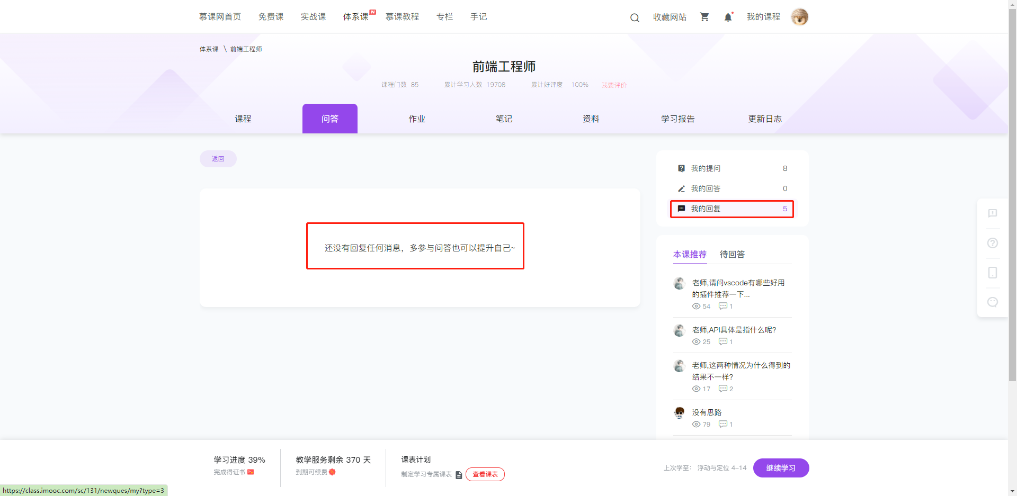Image resolution: width=1017 pixels, height=496 pixels.
Task: Open the 更新日志 tab
Action: pyautogui.click(x=765, y=119)
